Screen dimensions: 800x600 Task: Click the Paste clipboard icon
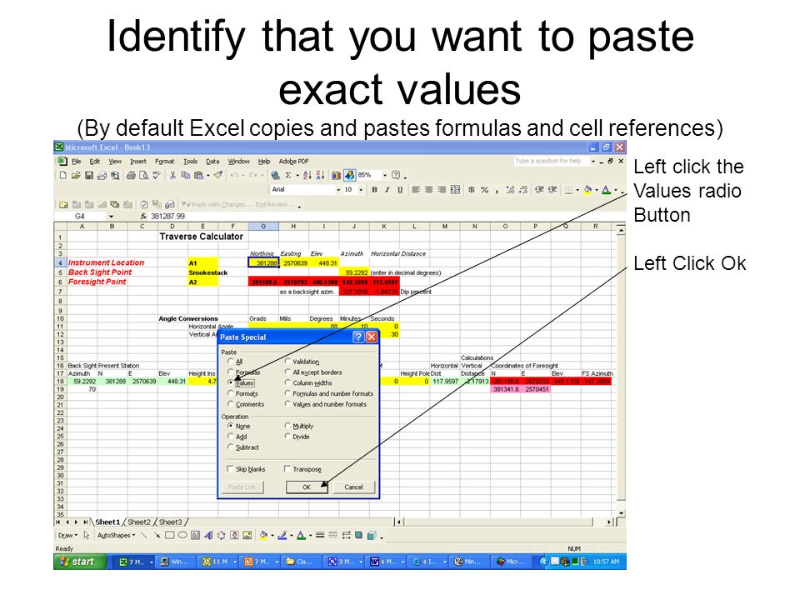(198, 176)
